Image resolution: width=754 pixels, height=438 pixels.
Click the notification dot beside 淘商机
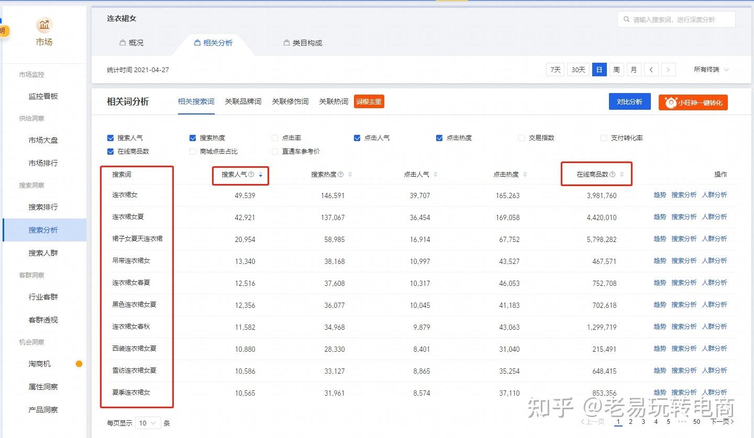[x=79, y=364]
